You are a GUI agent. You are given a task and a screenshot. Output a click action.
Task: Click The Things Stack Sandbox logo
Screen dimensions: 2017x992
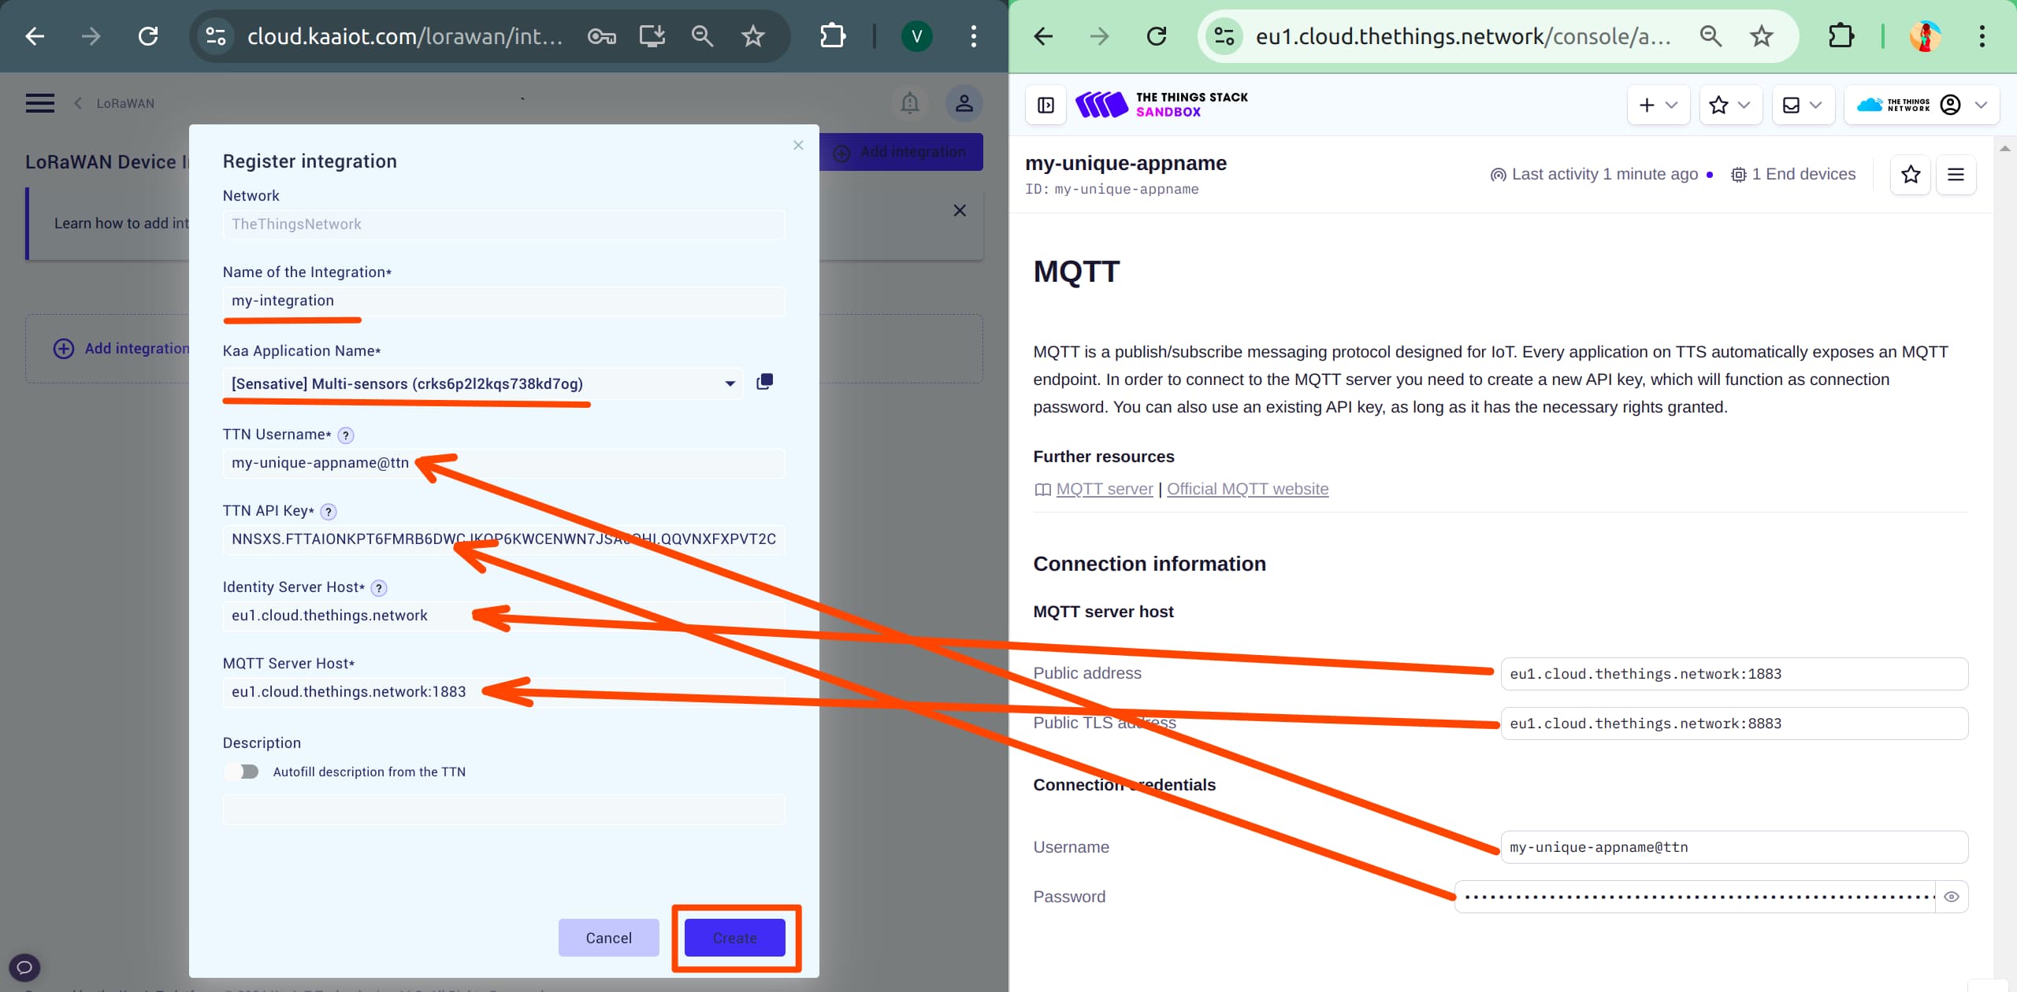point(1162,105)
